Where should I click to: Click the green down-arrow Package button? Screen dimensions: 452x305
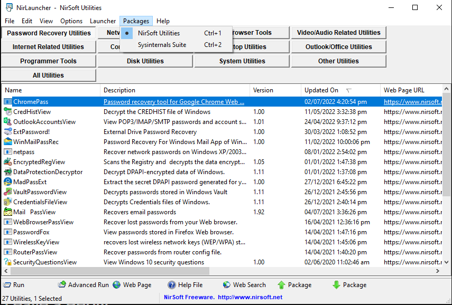click(x=349, y=285)
